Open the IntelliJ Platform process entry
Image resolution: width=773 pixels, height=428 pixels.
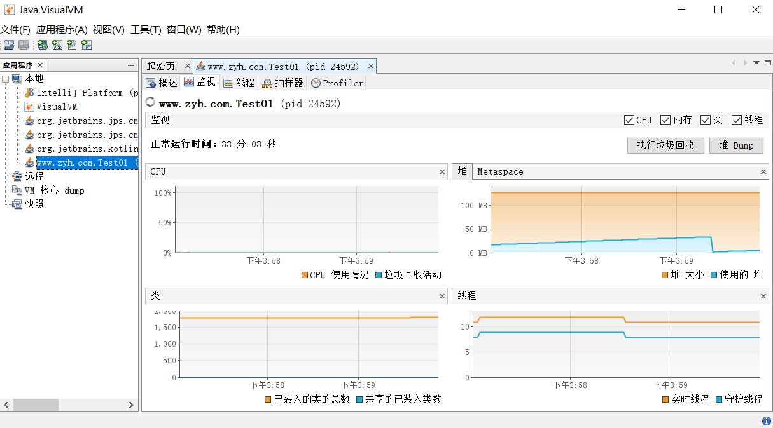pos(80,93)
